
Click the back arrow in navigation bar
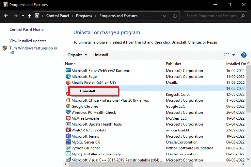6,16
